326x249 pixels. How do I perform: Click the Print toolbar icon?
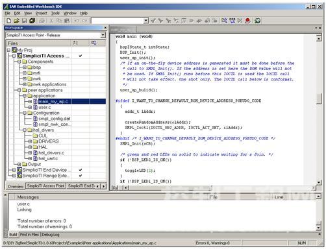(42, 21)
